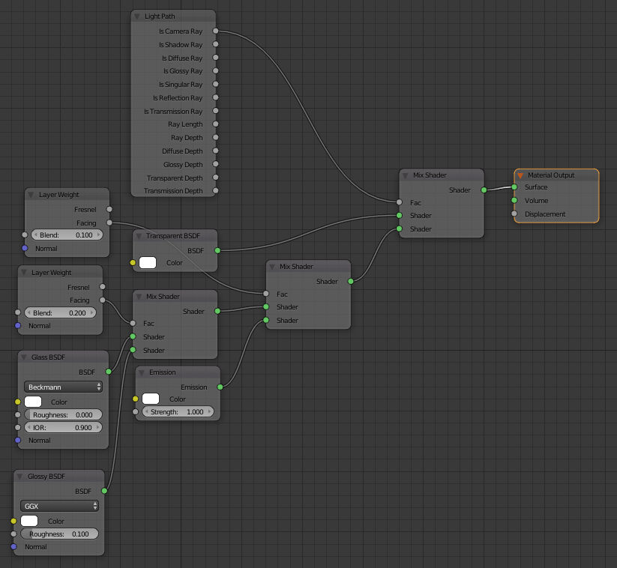Click the Is Reflection Ray output socket
Screen dimensions: 617x568
pos(216,97)
